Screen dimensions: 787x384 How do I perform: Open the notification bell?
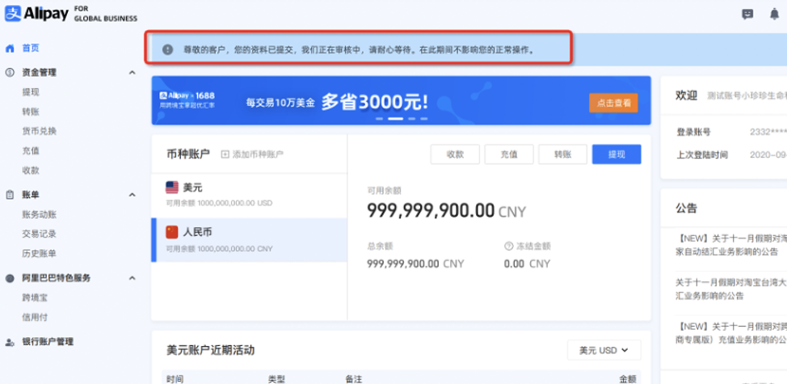pyautogui.click(x=774, y=14)
